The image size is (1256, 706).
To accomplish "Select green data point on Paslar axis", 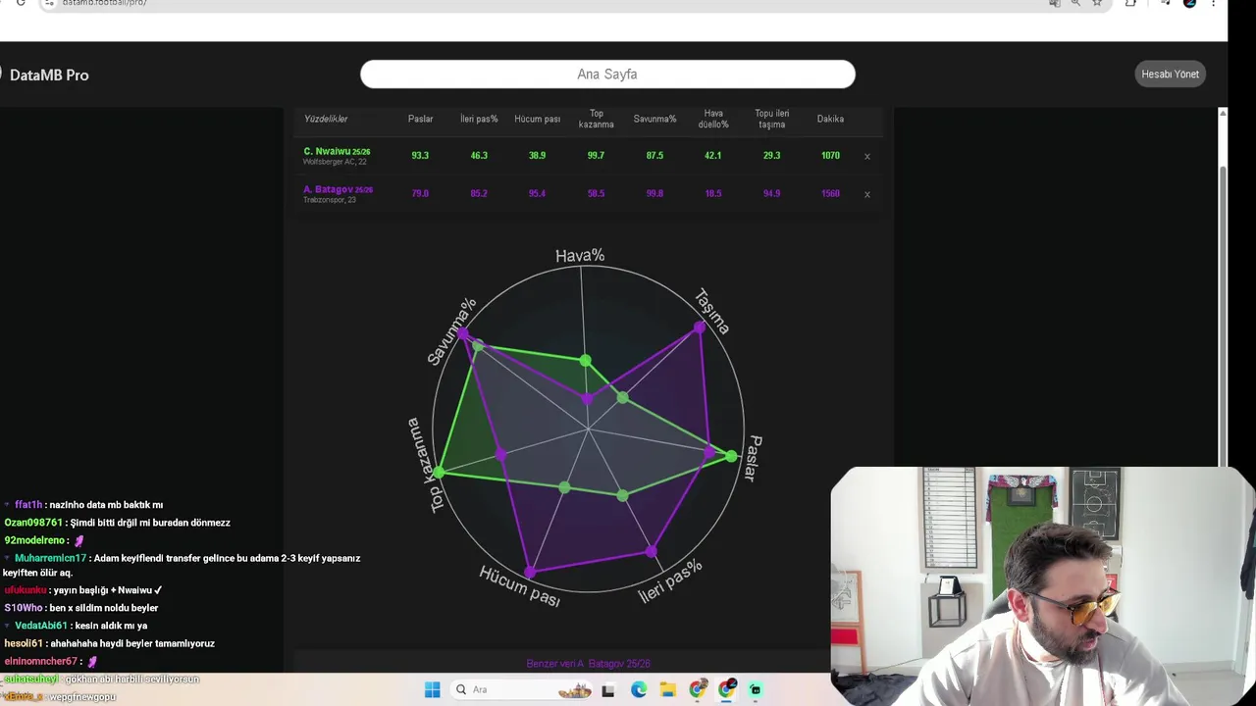I will (x=731, y=456).
